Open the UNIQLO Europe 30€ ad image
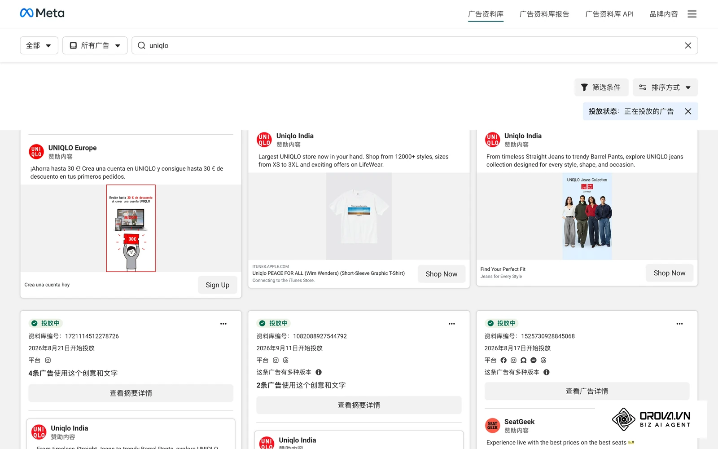 [131, 228]
